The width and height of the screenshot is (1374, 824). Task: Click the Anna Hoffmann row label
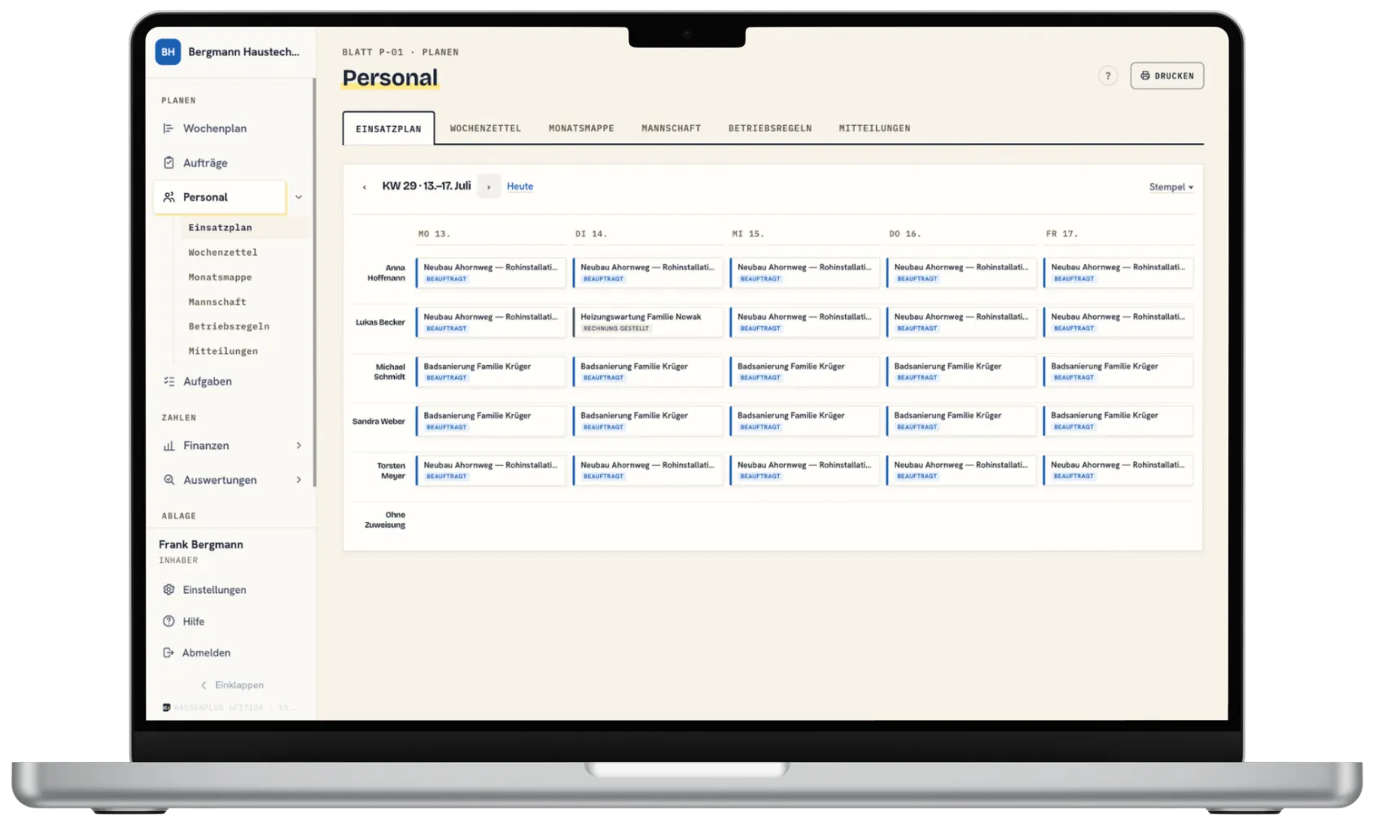[x=386, y=272]
